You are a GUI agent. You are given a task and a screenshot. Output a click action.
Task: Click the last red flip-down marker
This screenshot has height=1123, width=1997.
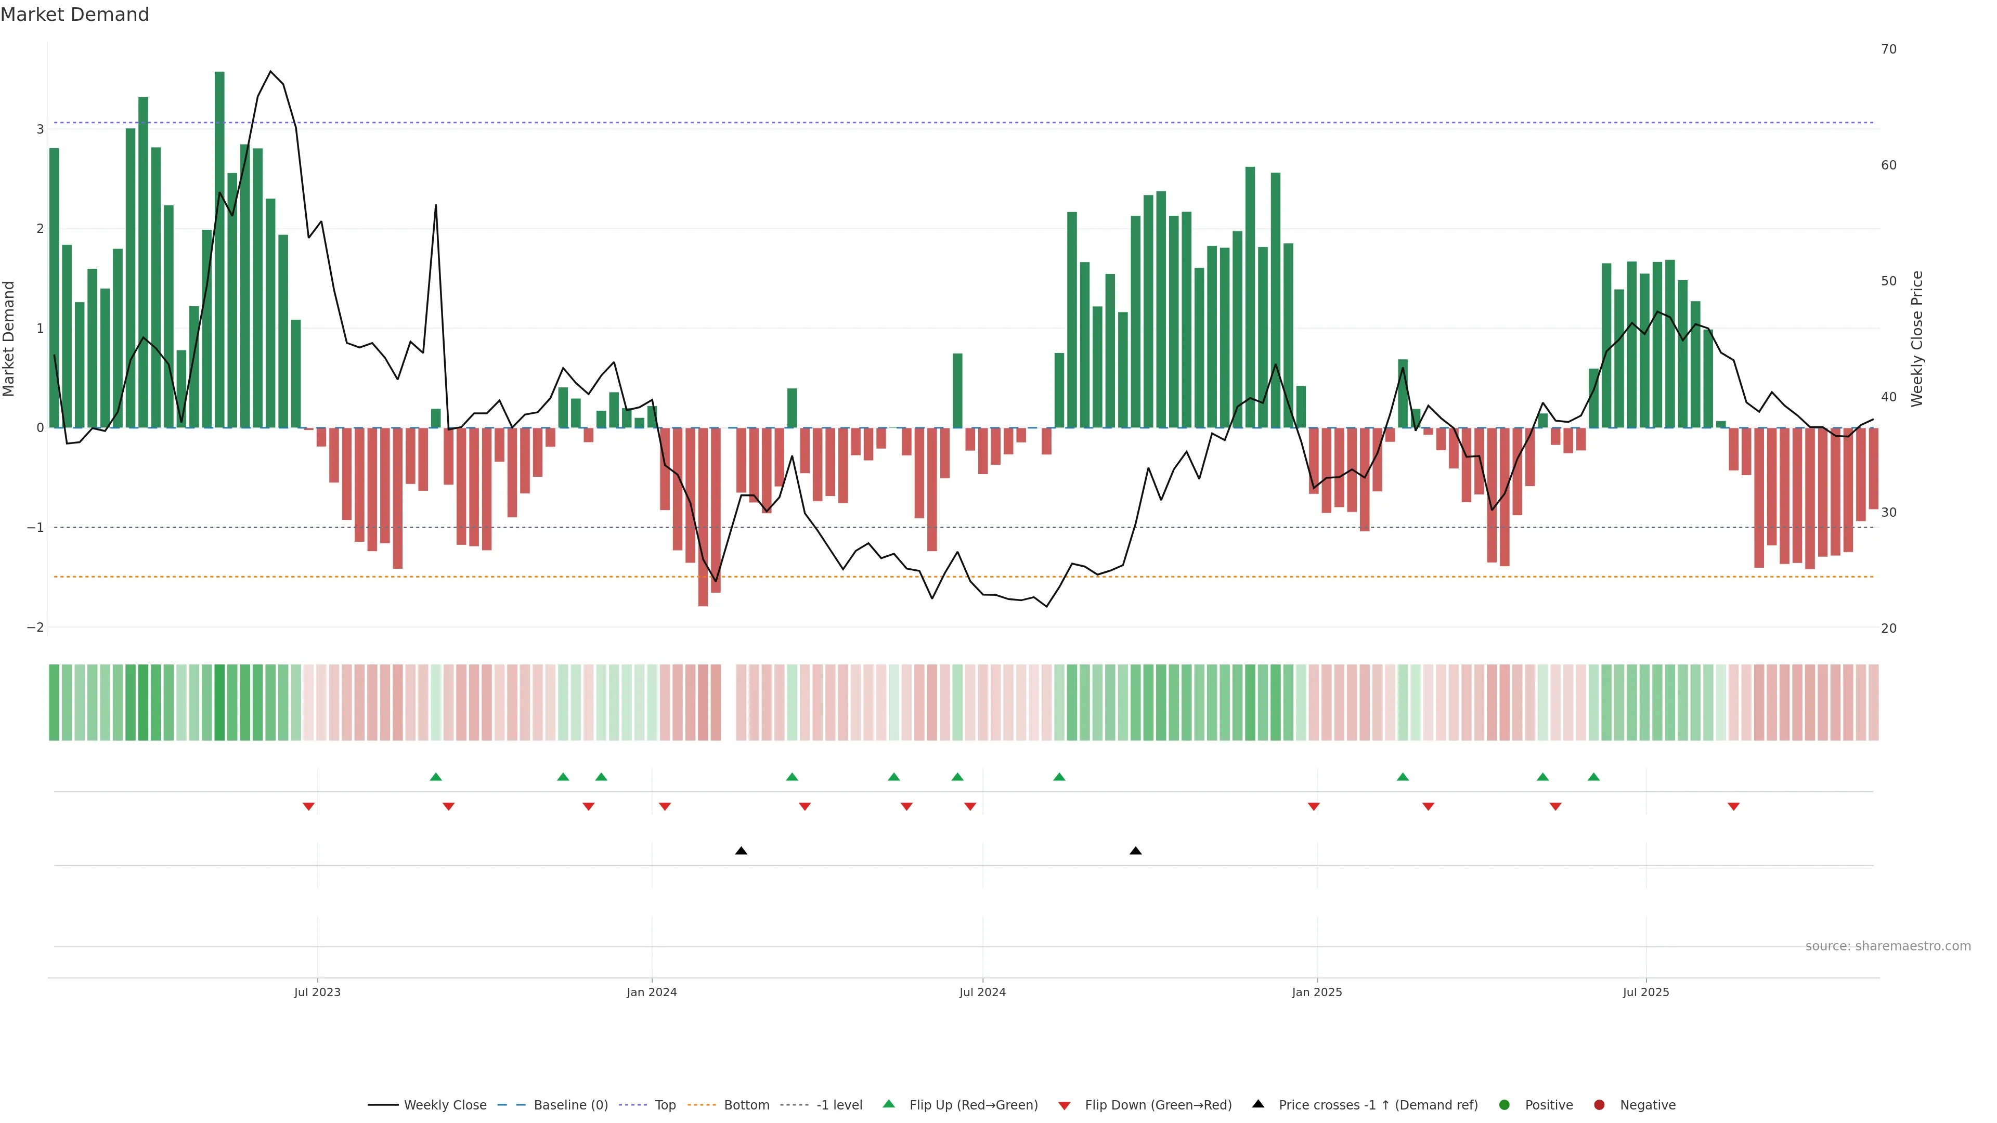[x=1733, y=807]
